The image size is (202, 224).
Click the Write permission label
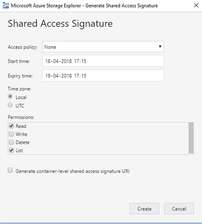point(21,134)
